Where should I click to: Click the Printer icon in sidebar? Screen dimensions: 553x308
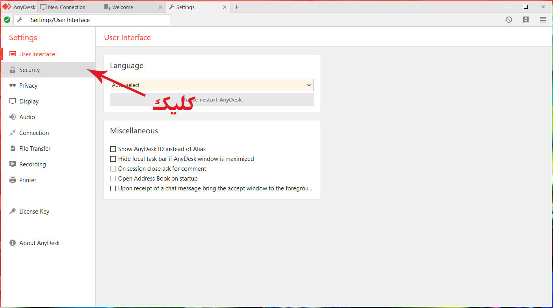13,180
